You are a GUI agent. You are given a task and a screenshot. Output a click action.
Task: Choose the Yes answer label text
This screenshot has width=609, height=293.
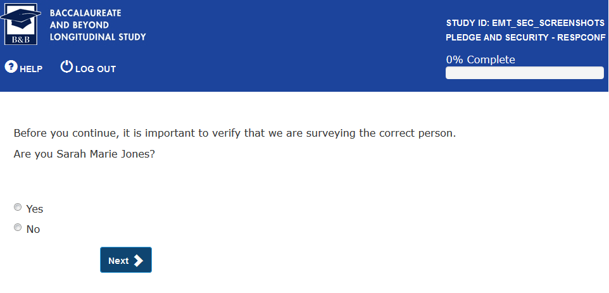click(35, 209)
